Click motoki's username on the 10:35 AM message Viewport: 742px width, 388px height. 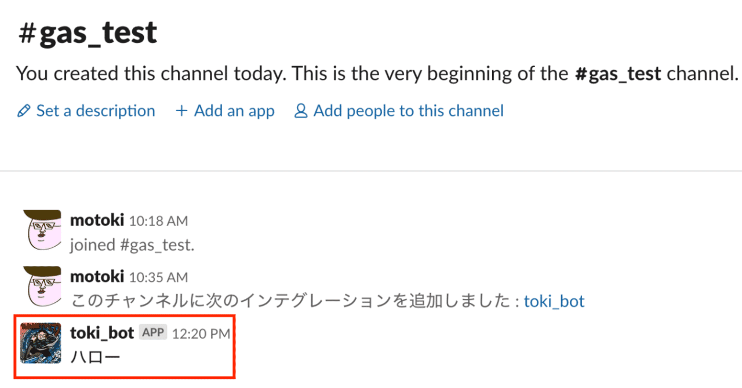(97, 277)
